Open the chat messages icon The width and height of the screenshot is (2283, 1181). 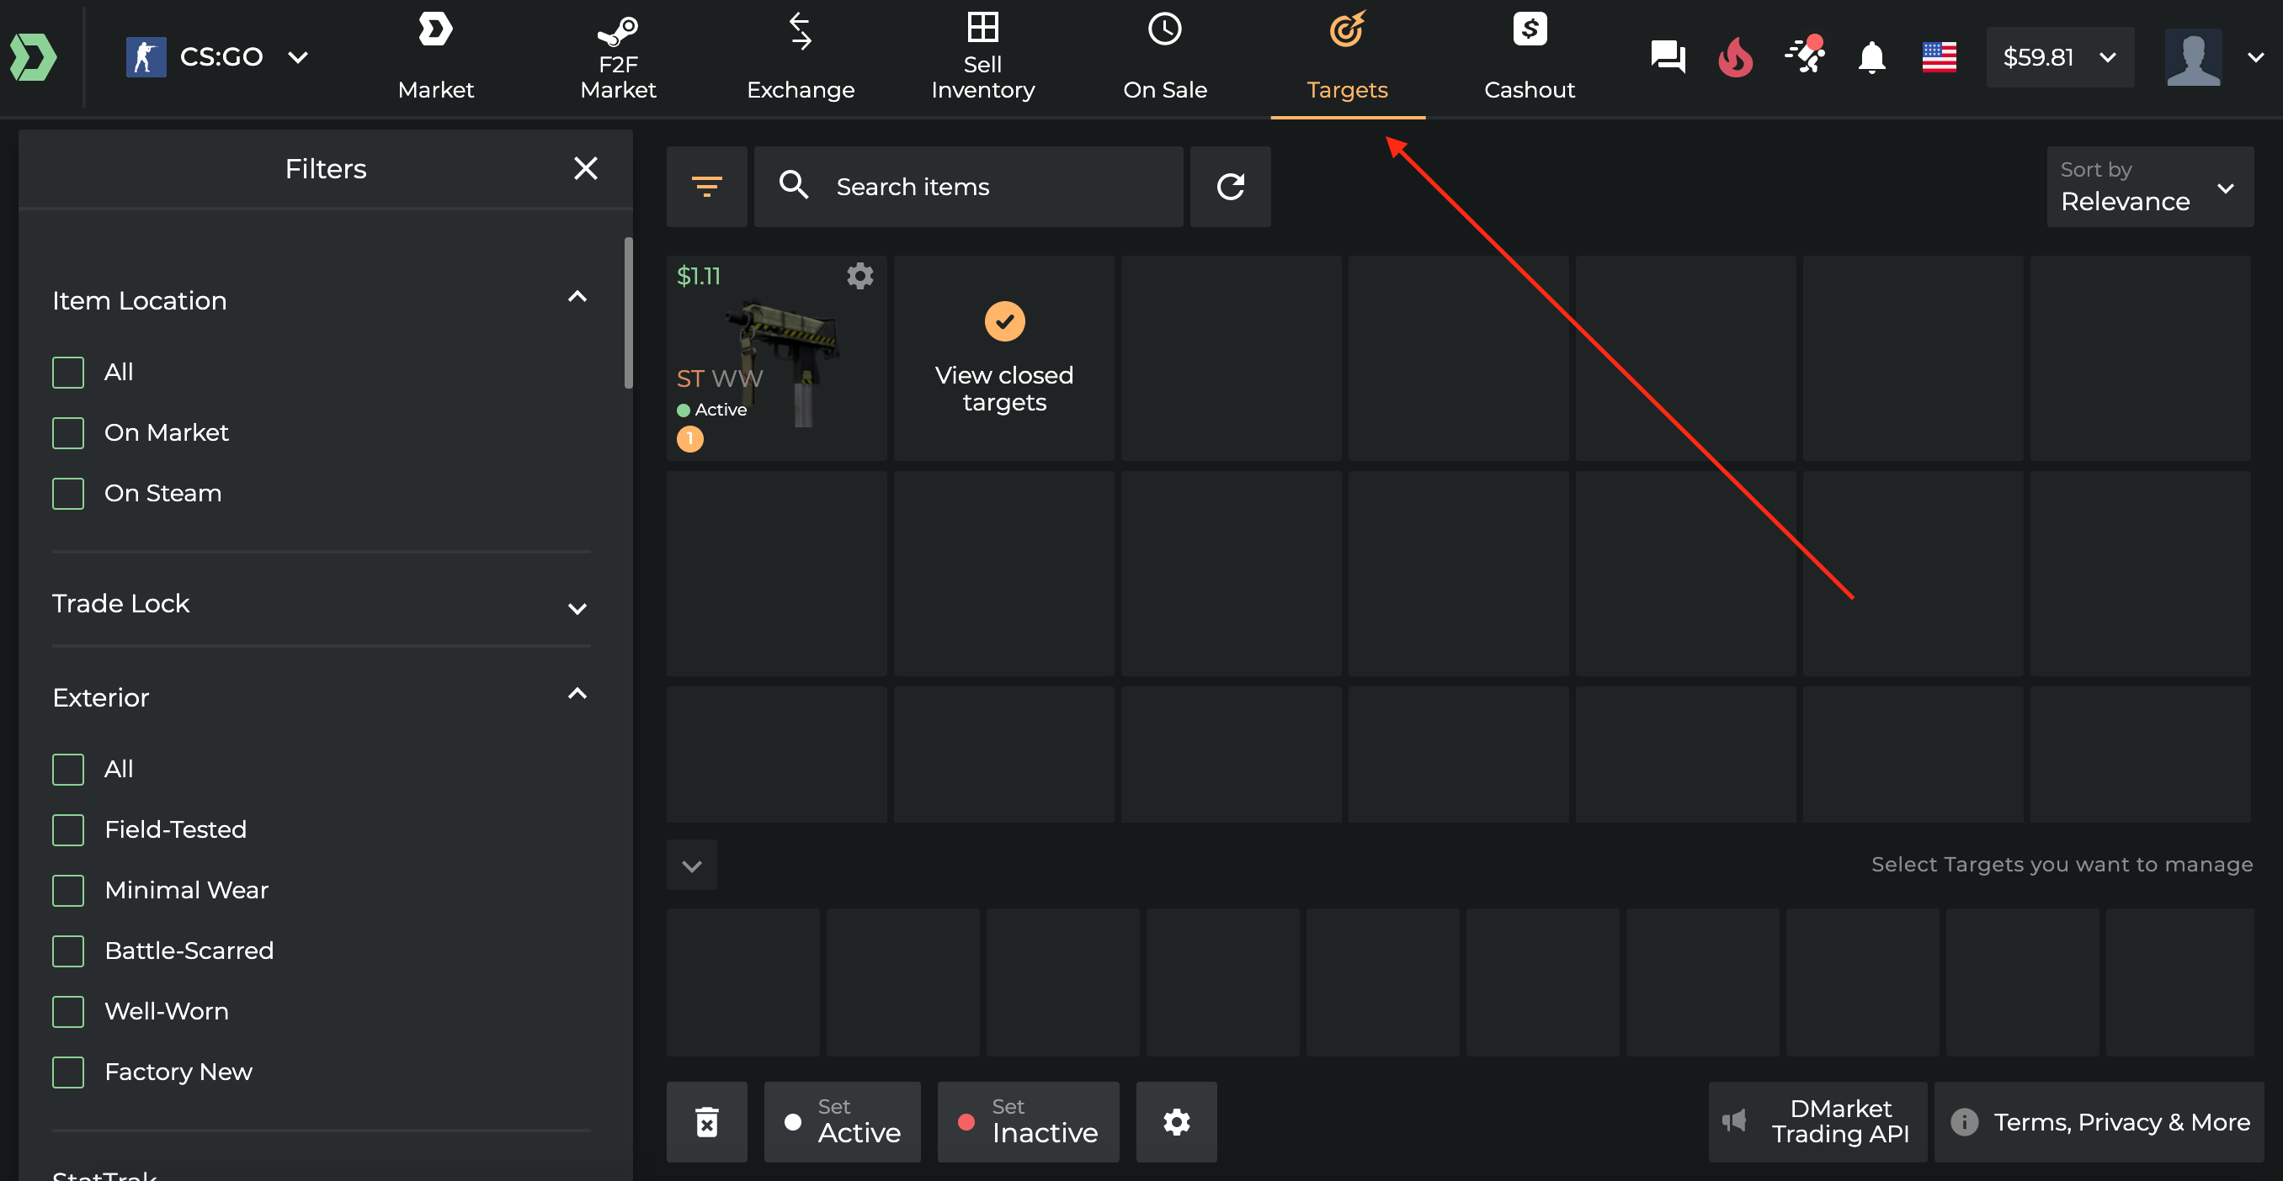pos(1667,57)
